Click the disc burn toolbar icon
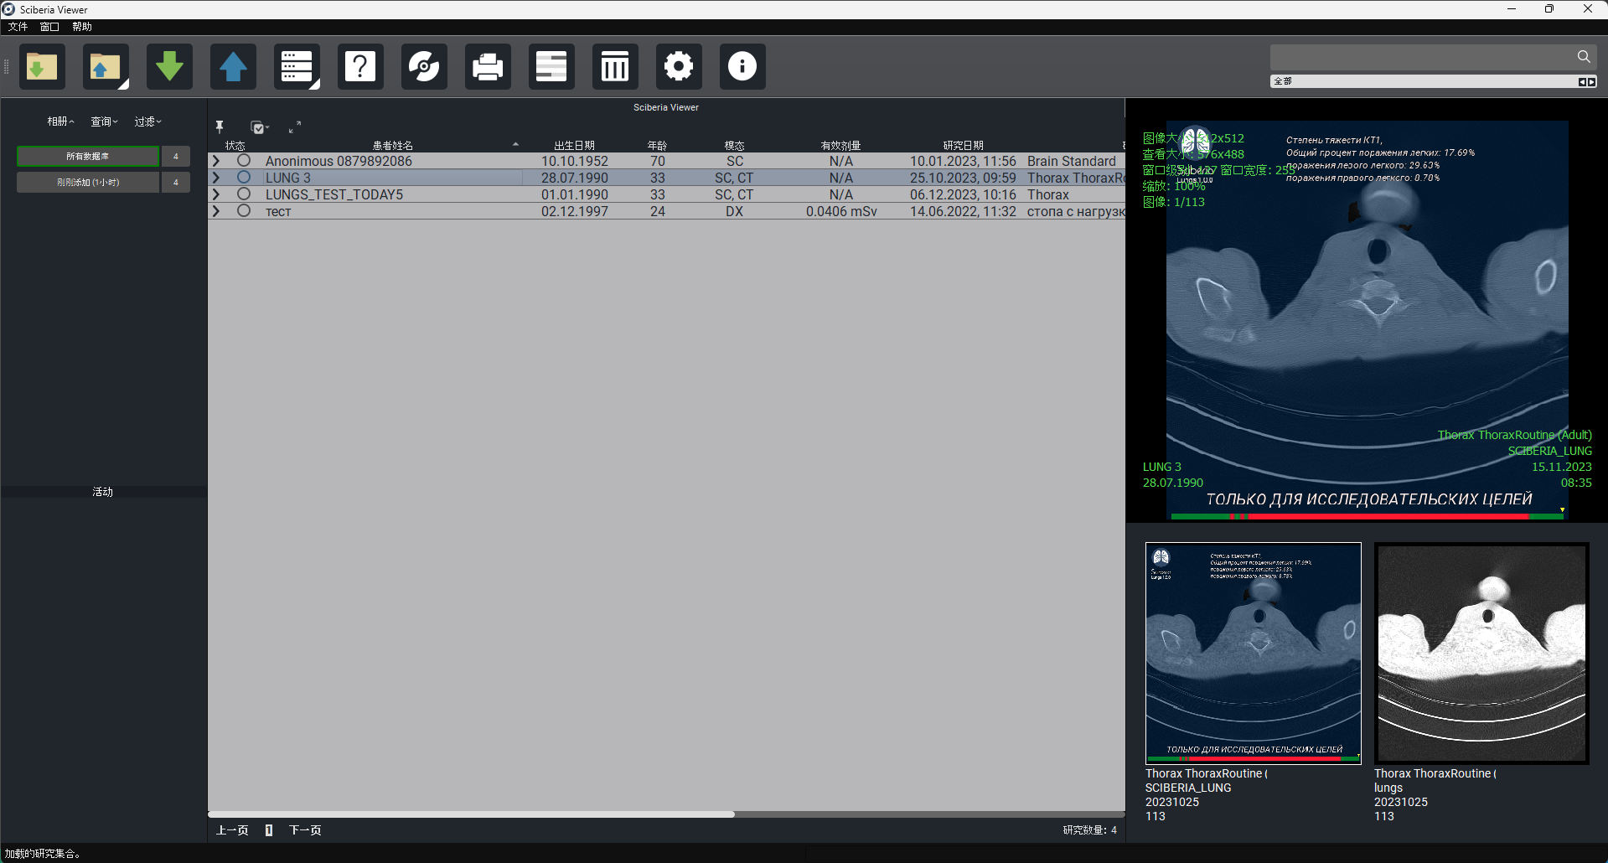Image resolution: width=1608 pixels, height=863 pixels. tap(424, 66)
